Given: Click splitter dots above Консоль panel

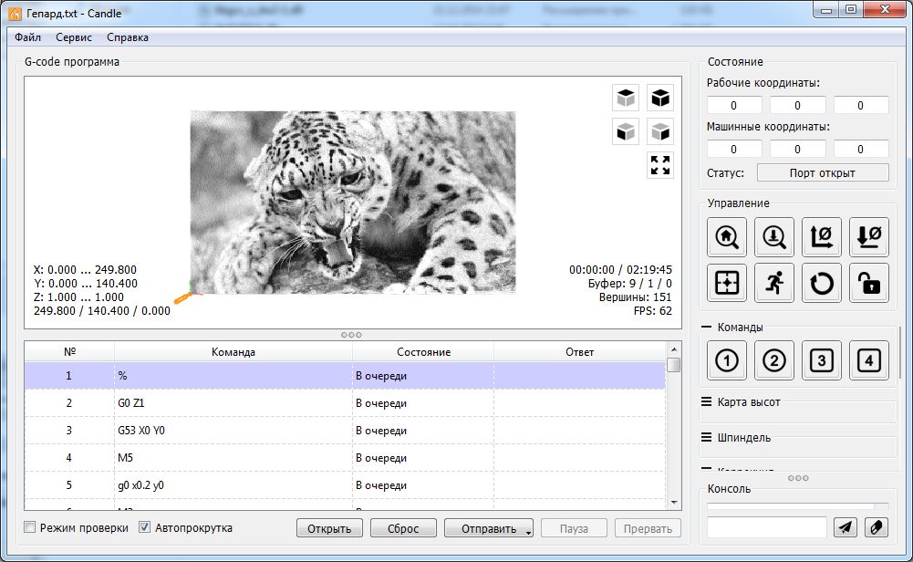Looking at the screenshot, I should pyautogui.click(x=798, y=478).
